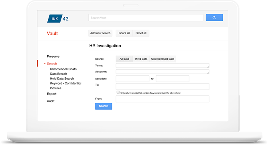Click the INK 42 logo

click(x=58, y=18)
